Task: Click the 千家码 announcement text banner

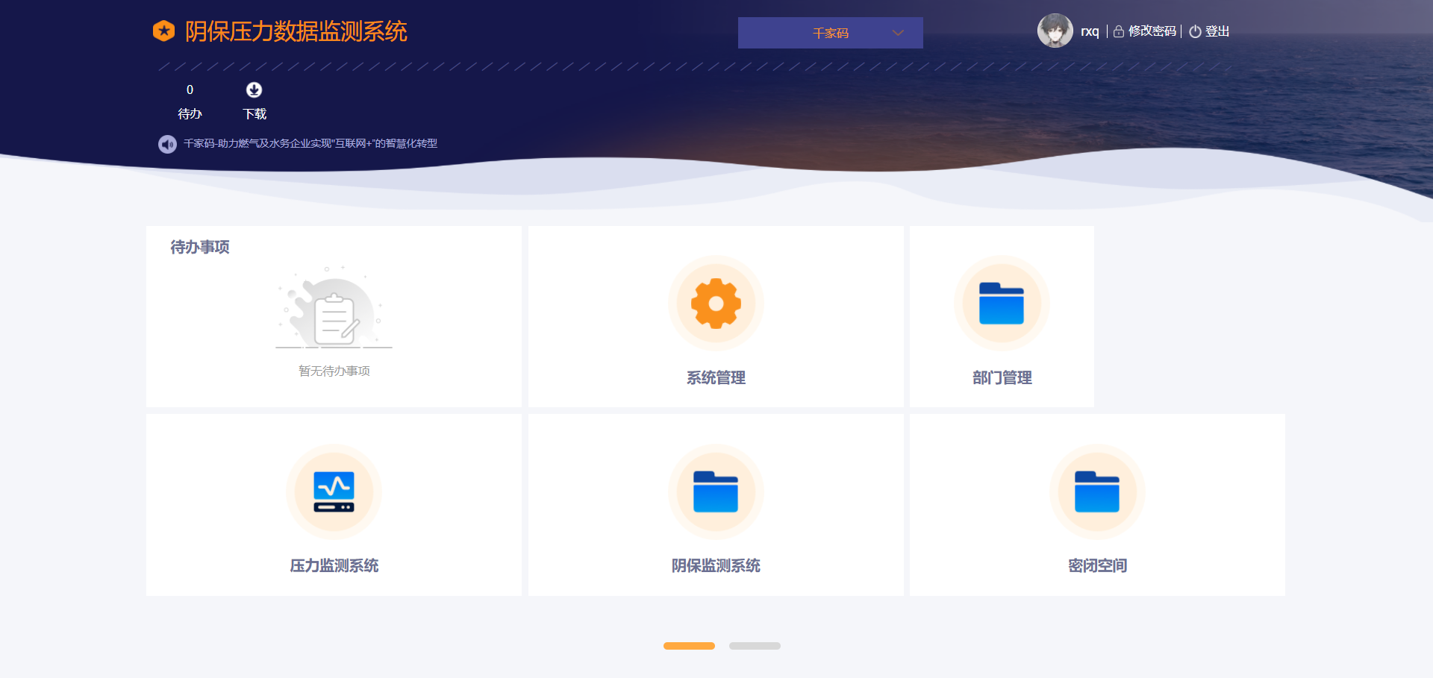Action: (310, 143)
